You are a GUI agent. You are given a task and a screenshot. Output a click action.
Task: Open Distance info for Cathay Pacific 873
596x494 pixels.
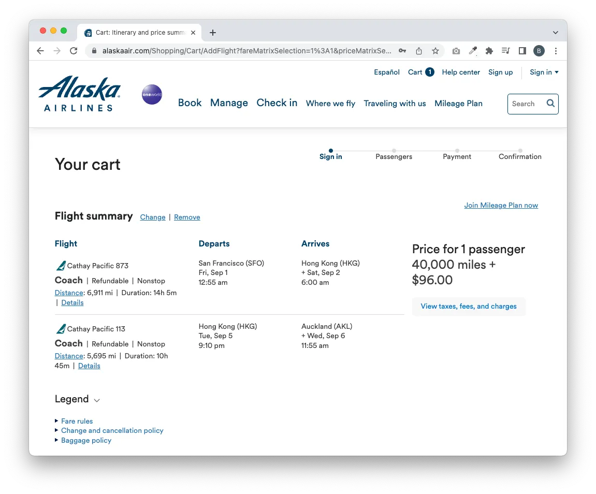tap(69, 293)
